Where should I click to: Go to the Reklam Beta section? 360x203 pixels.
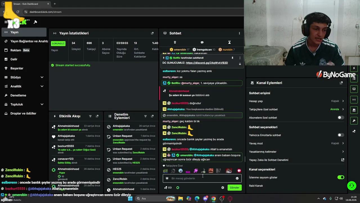coord(24,50)
